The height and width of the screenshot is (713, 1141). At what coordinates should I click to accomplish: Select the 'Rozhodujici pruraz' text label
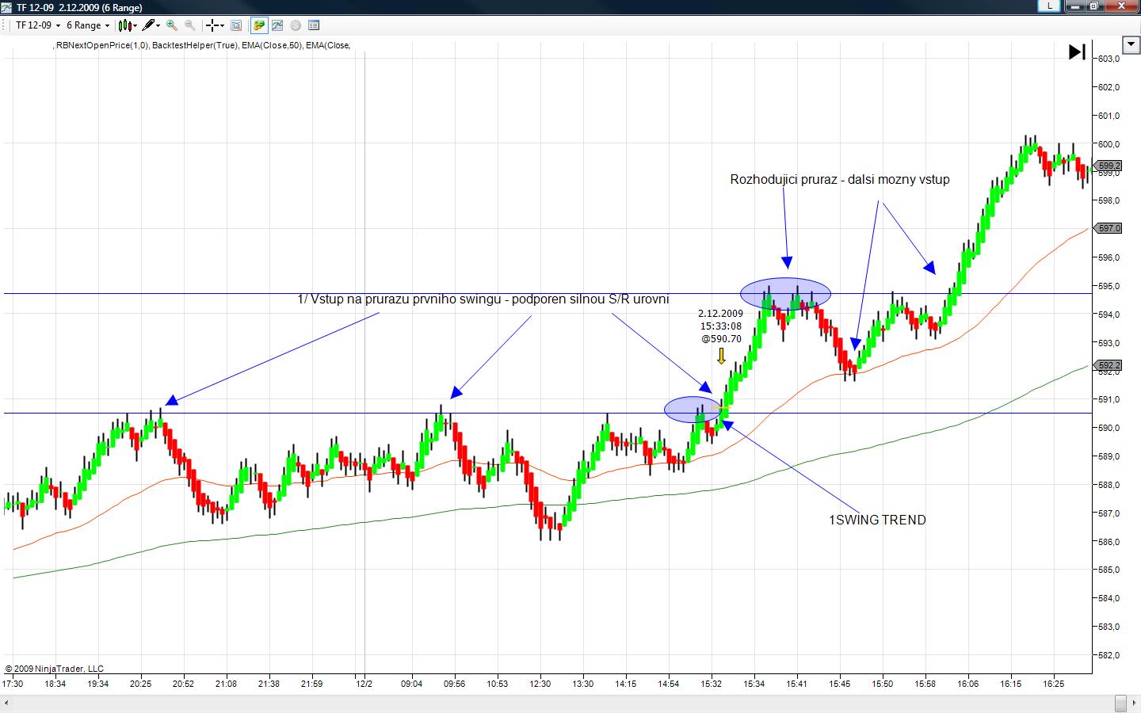coord(839,180)
